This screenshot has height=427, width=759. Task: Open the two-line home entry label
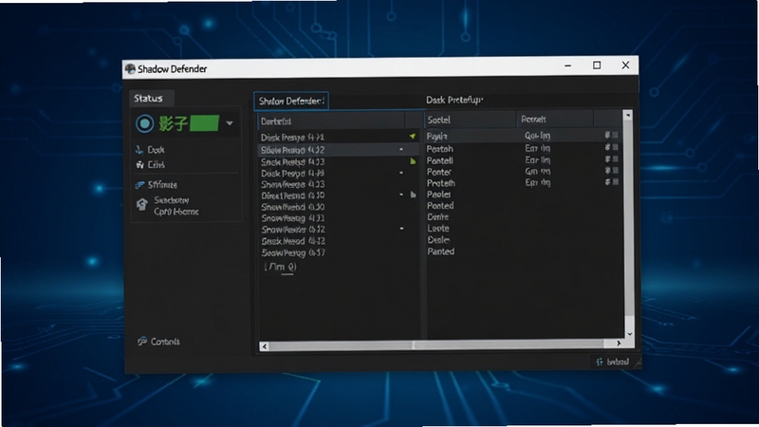(x=176, y=206)
